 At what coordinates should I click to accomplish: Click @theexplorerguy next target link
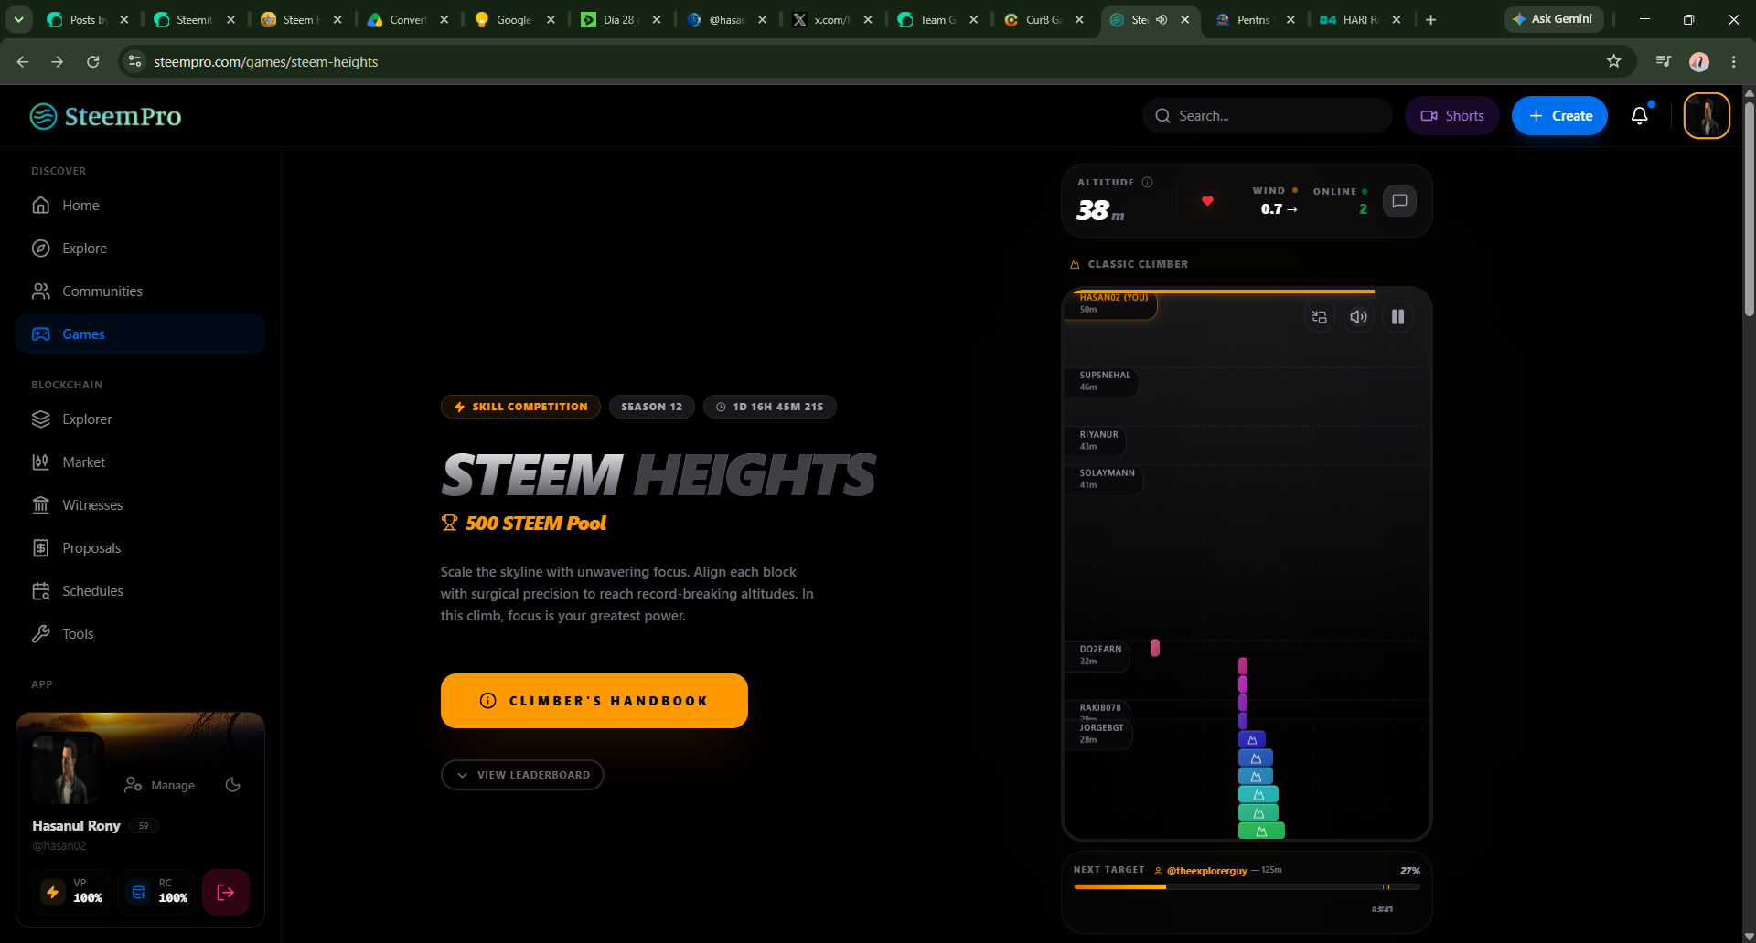tap(1206, 871)
